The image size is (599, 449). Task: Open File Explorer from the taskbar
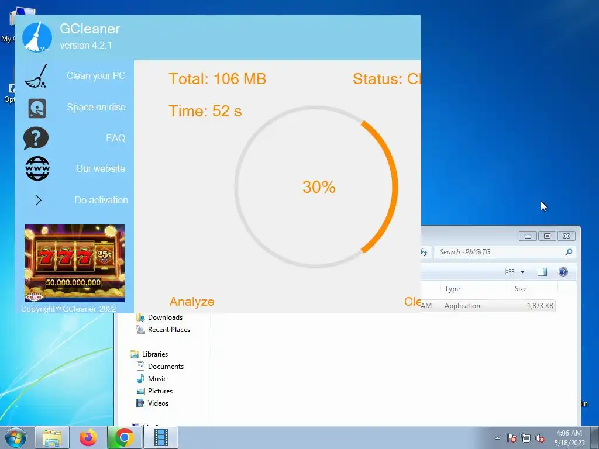pyautogui.click(x=52, y=437)
